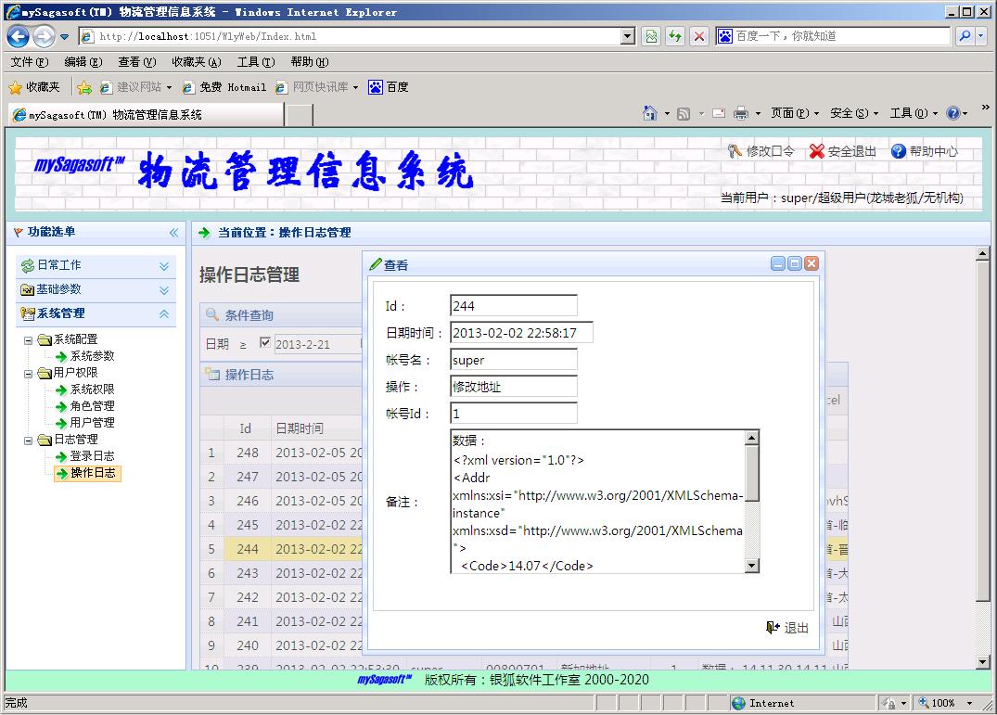Screen dimensions: 997x715
Task: Open the recent pages dropdown arrow
Action: [x=64, y=37]
